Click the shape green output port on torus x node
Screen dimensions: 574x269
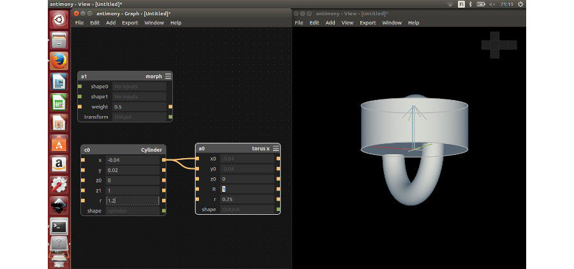[x=278, y=209]
